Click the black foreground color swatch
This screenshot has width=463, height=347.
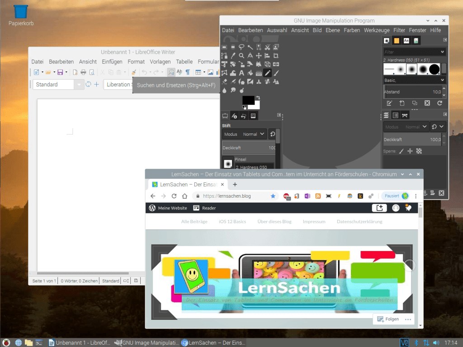[248, 100]
